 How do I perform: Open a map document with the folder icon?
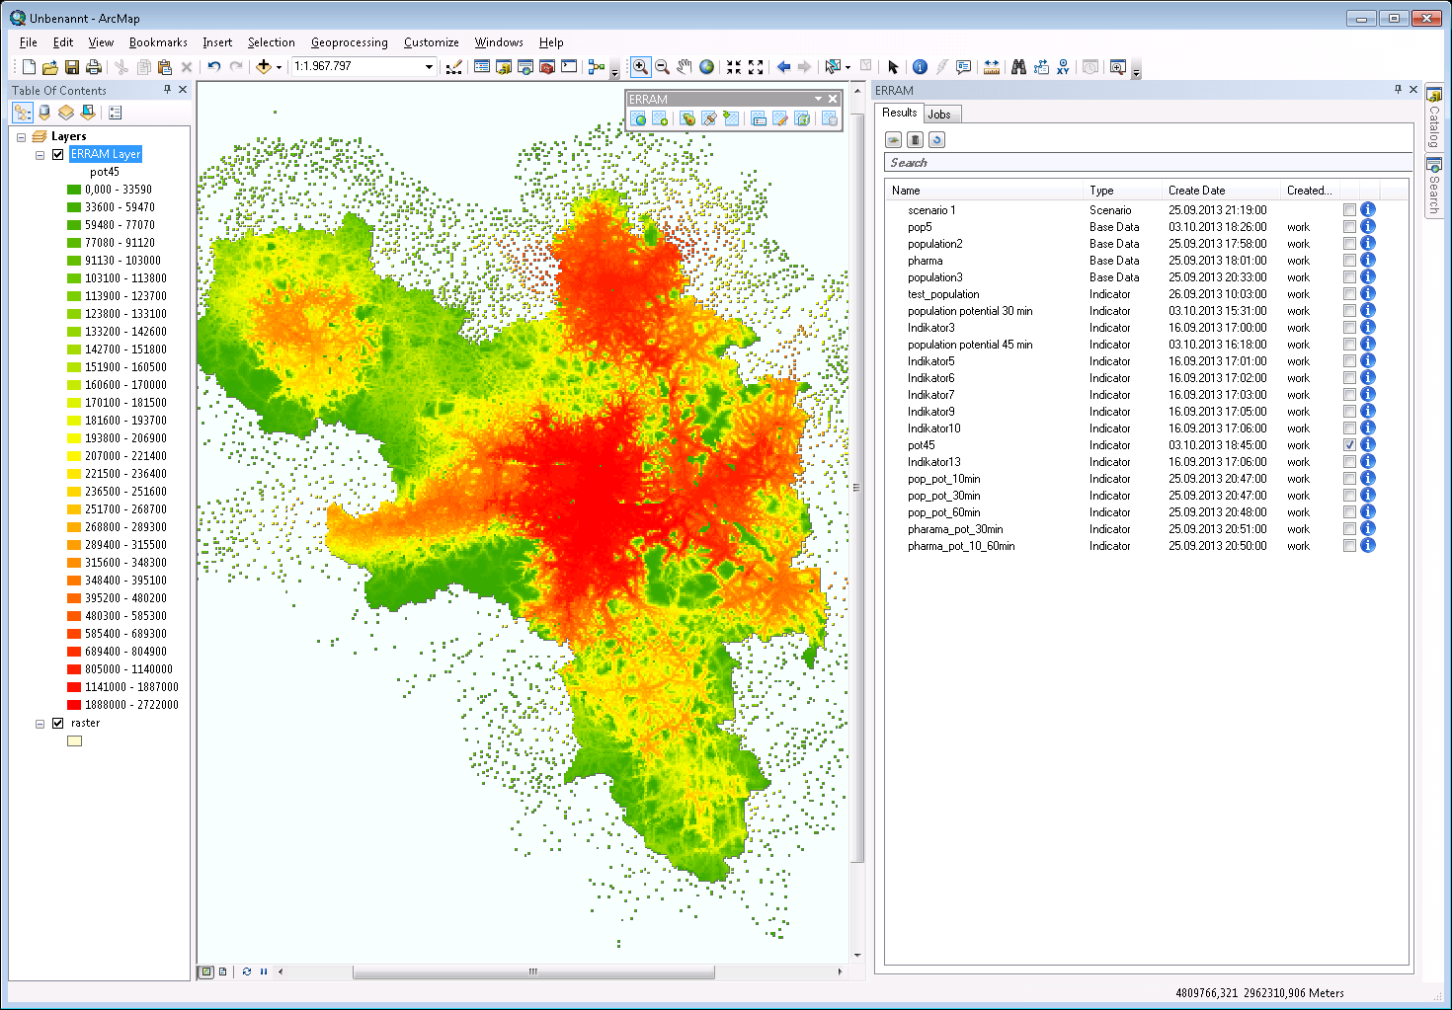point(50,67)
